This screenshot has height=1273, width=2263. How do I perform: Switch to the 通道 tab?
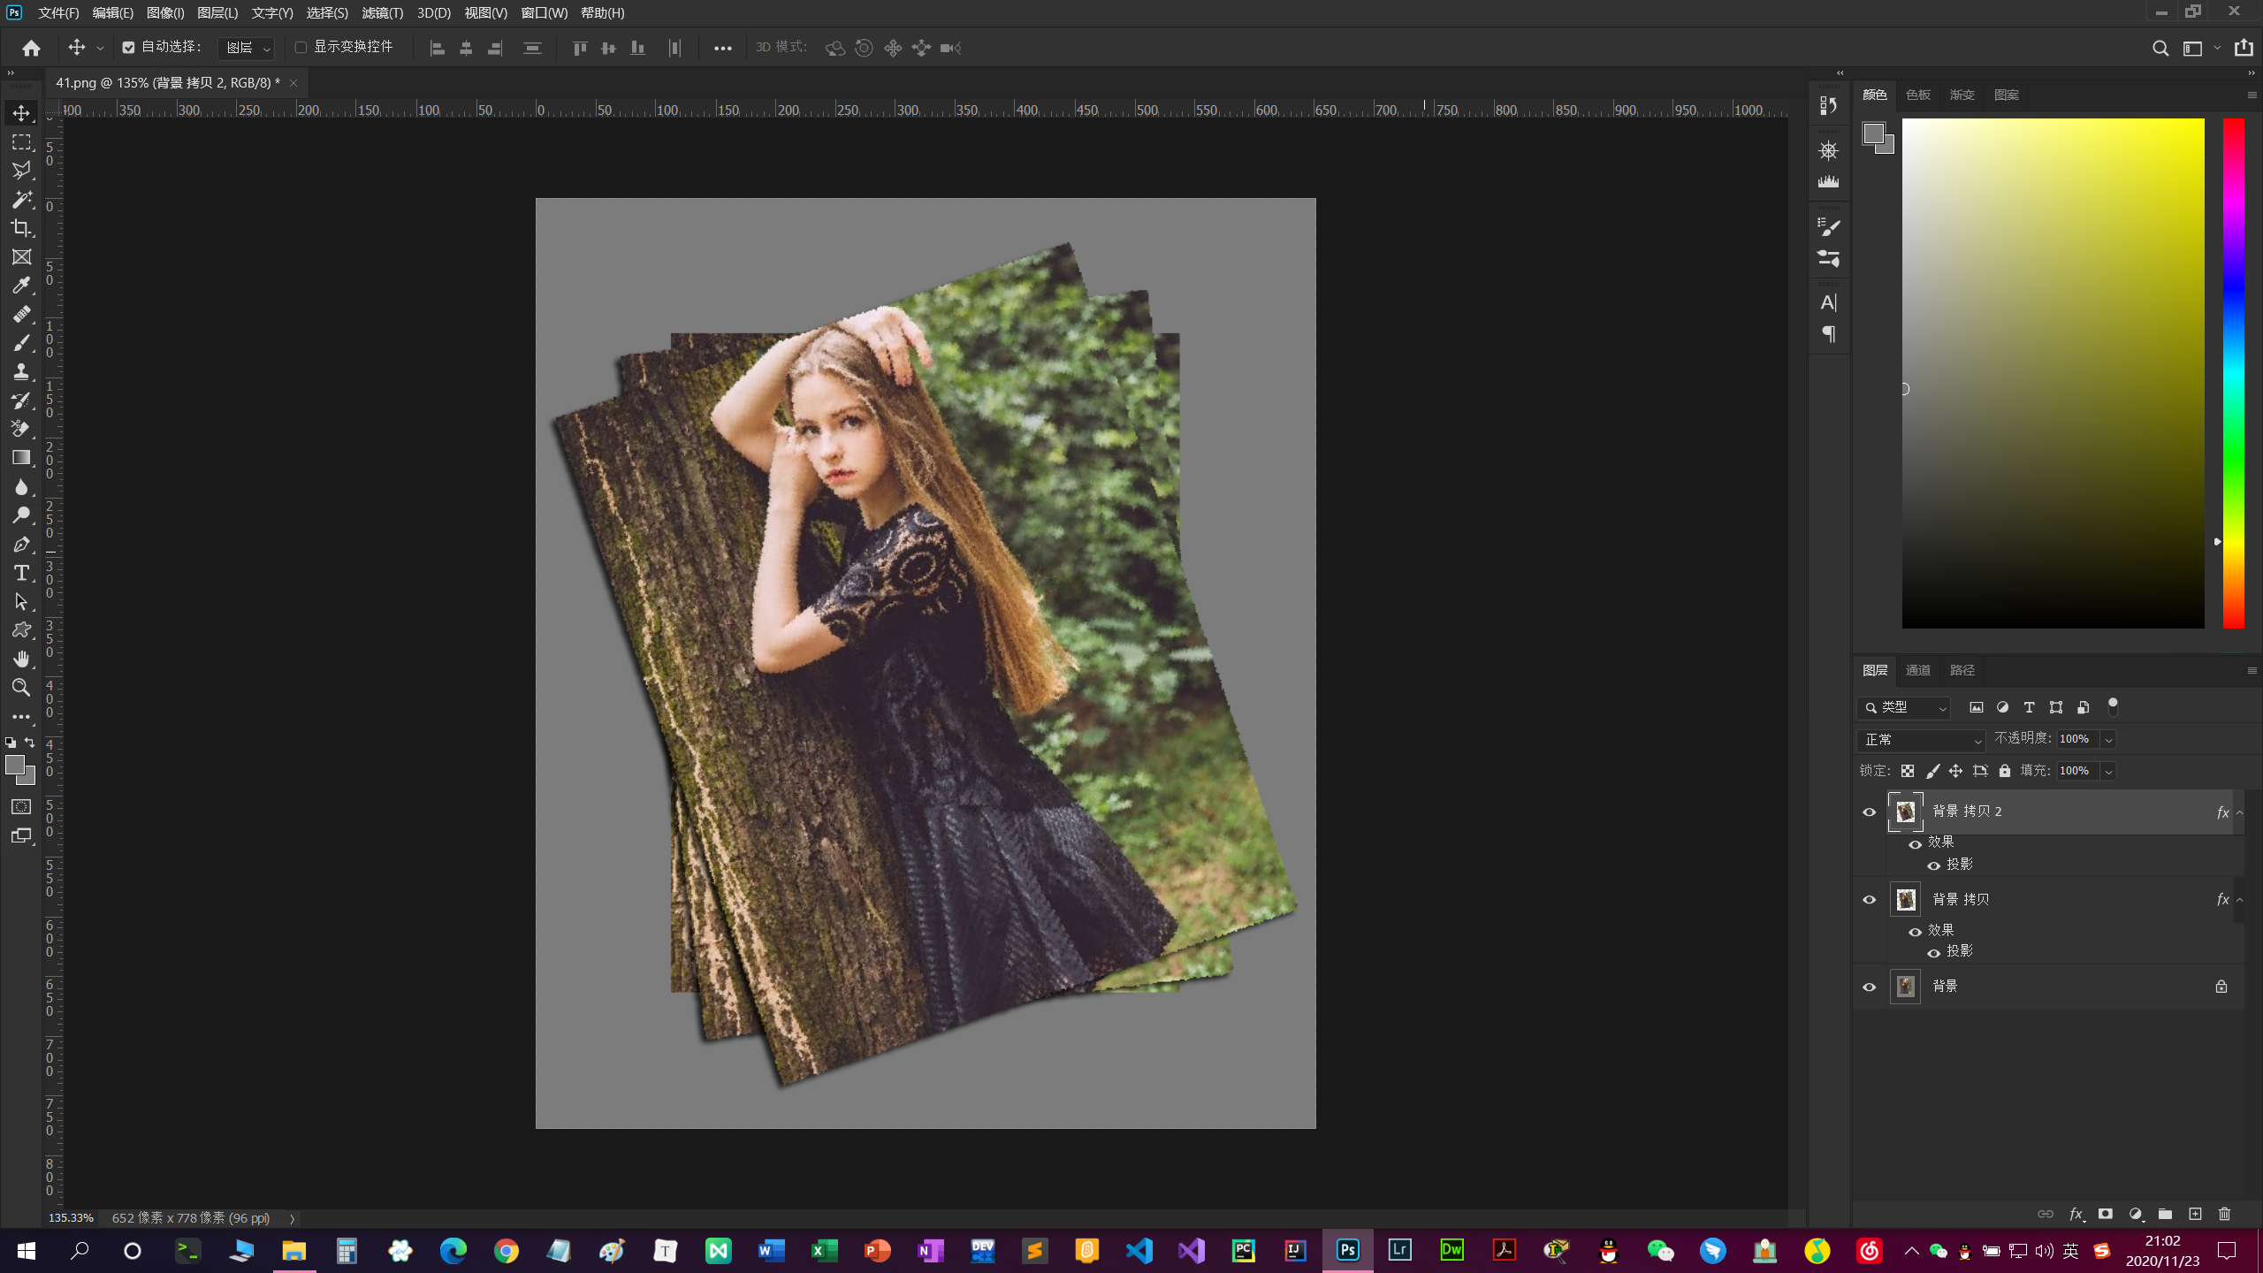(x=1917, y=670)
